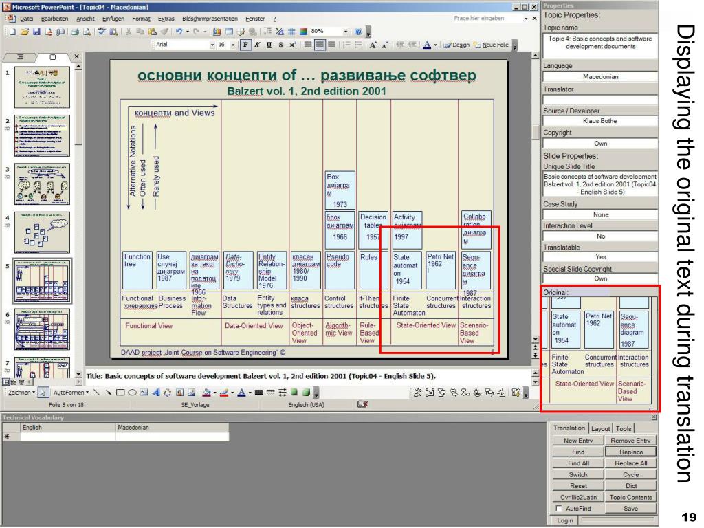The width and height of the screenshot is (704, 528).
Task: Click the Neue Folie button
Action: [492, 45]
